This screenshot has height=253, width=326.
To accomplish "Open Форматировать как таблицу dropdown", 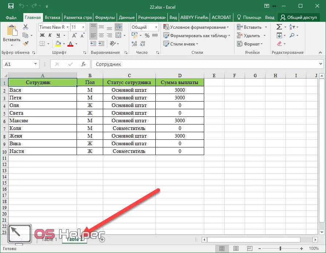I will pos(197,35).
